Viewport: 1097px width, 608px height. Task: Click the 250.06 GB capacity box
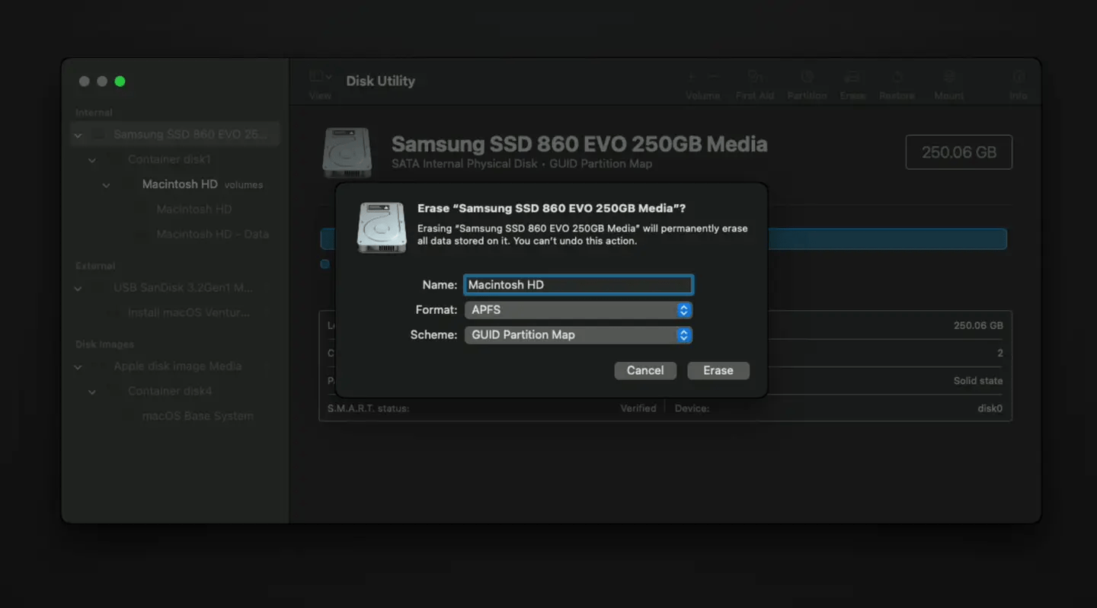959,152
